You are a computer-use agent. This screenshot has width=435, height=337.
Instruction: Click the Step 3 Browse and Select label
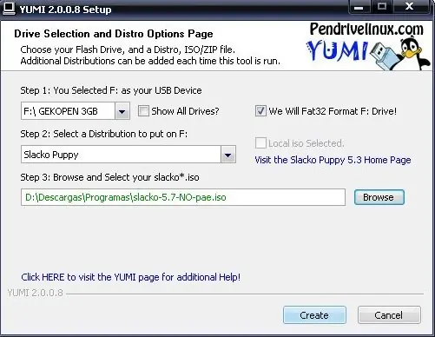[109, 177]
